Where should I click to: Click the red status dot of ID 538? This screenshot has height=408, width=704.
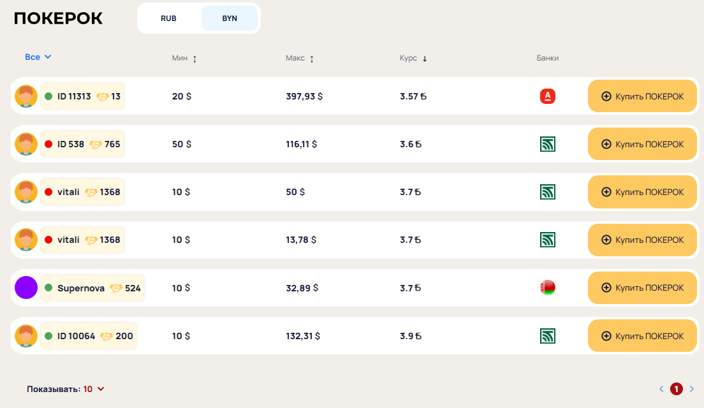[48, 144]
